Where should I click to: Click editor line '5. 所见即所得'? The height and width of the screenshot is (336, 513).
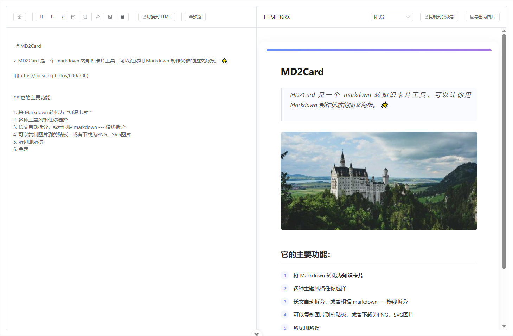[28, 142]
